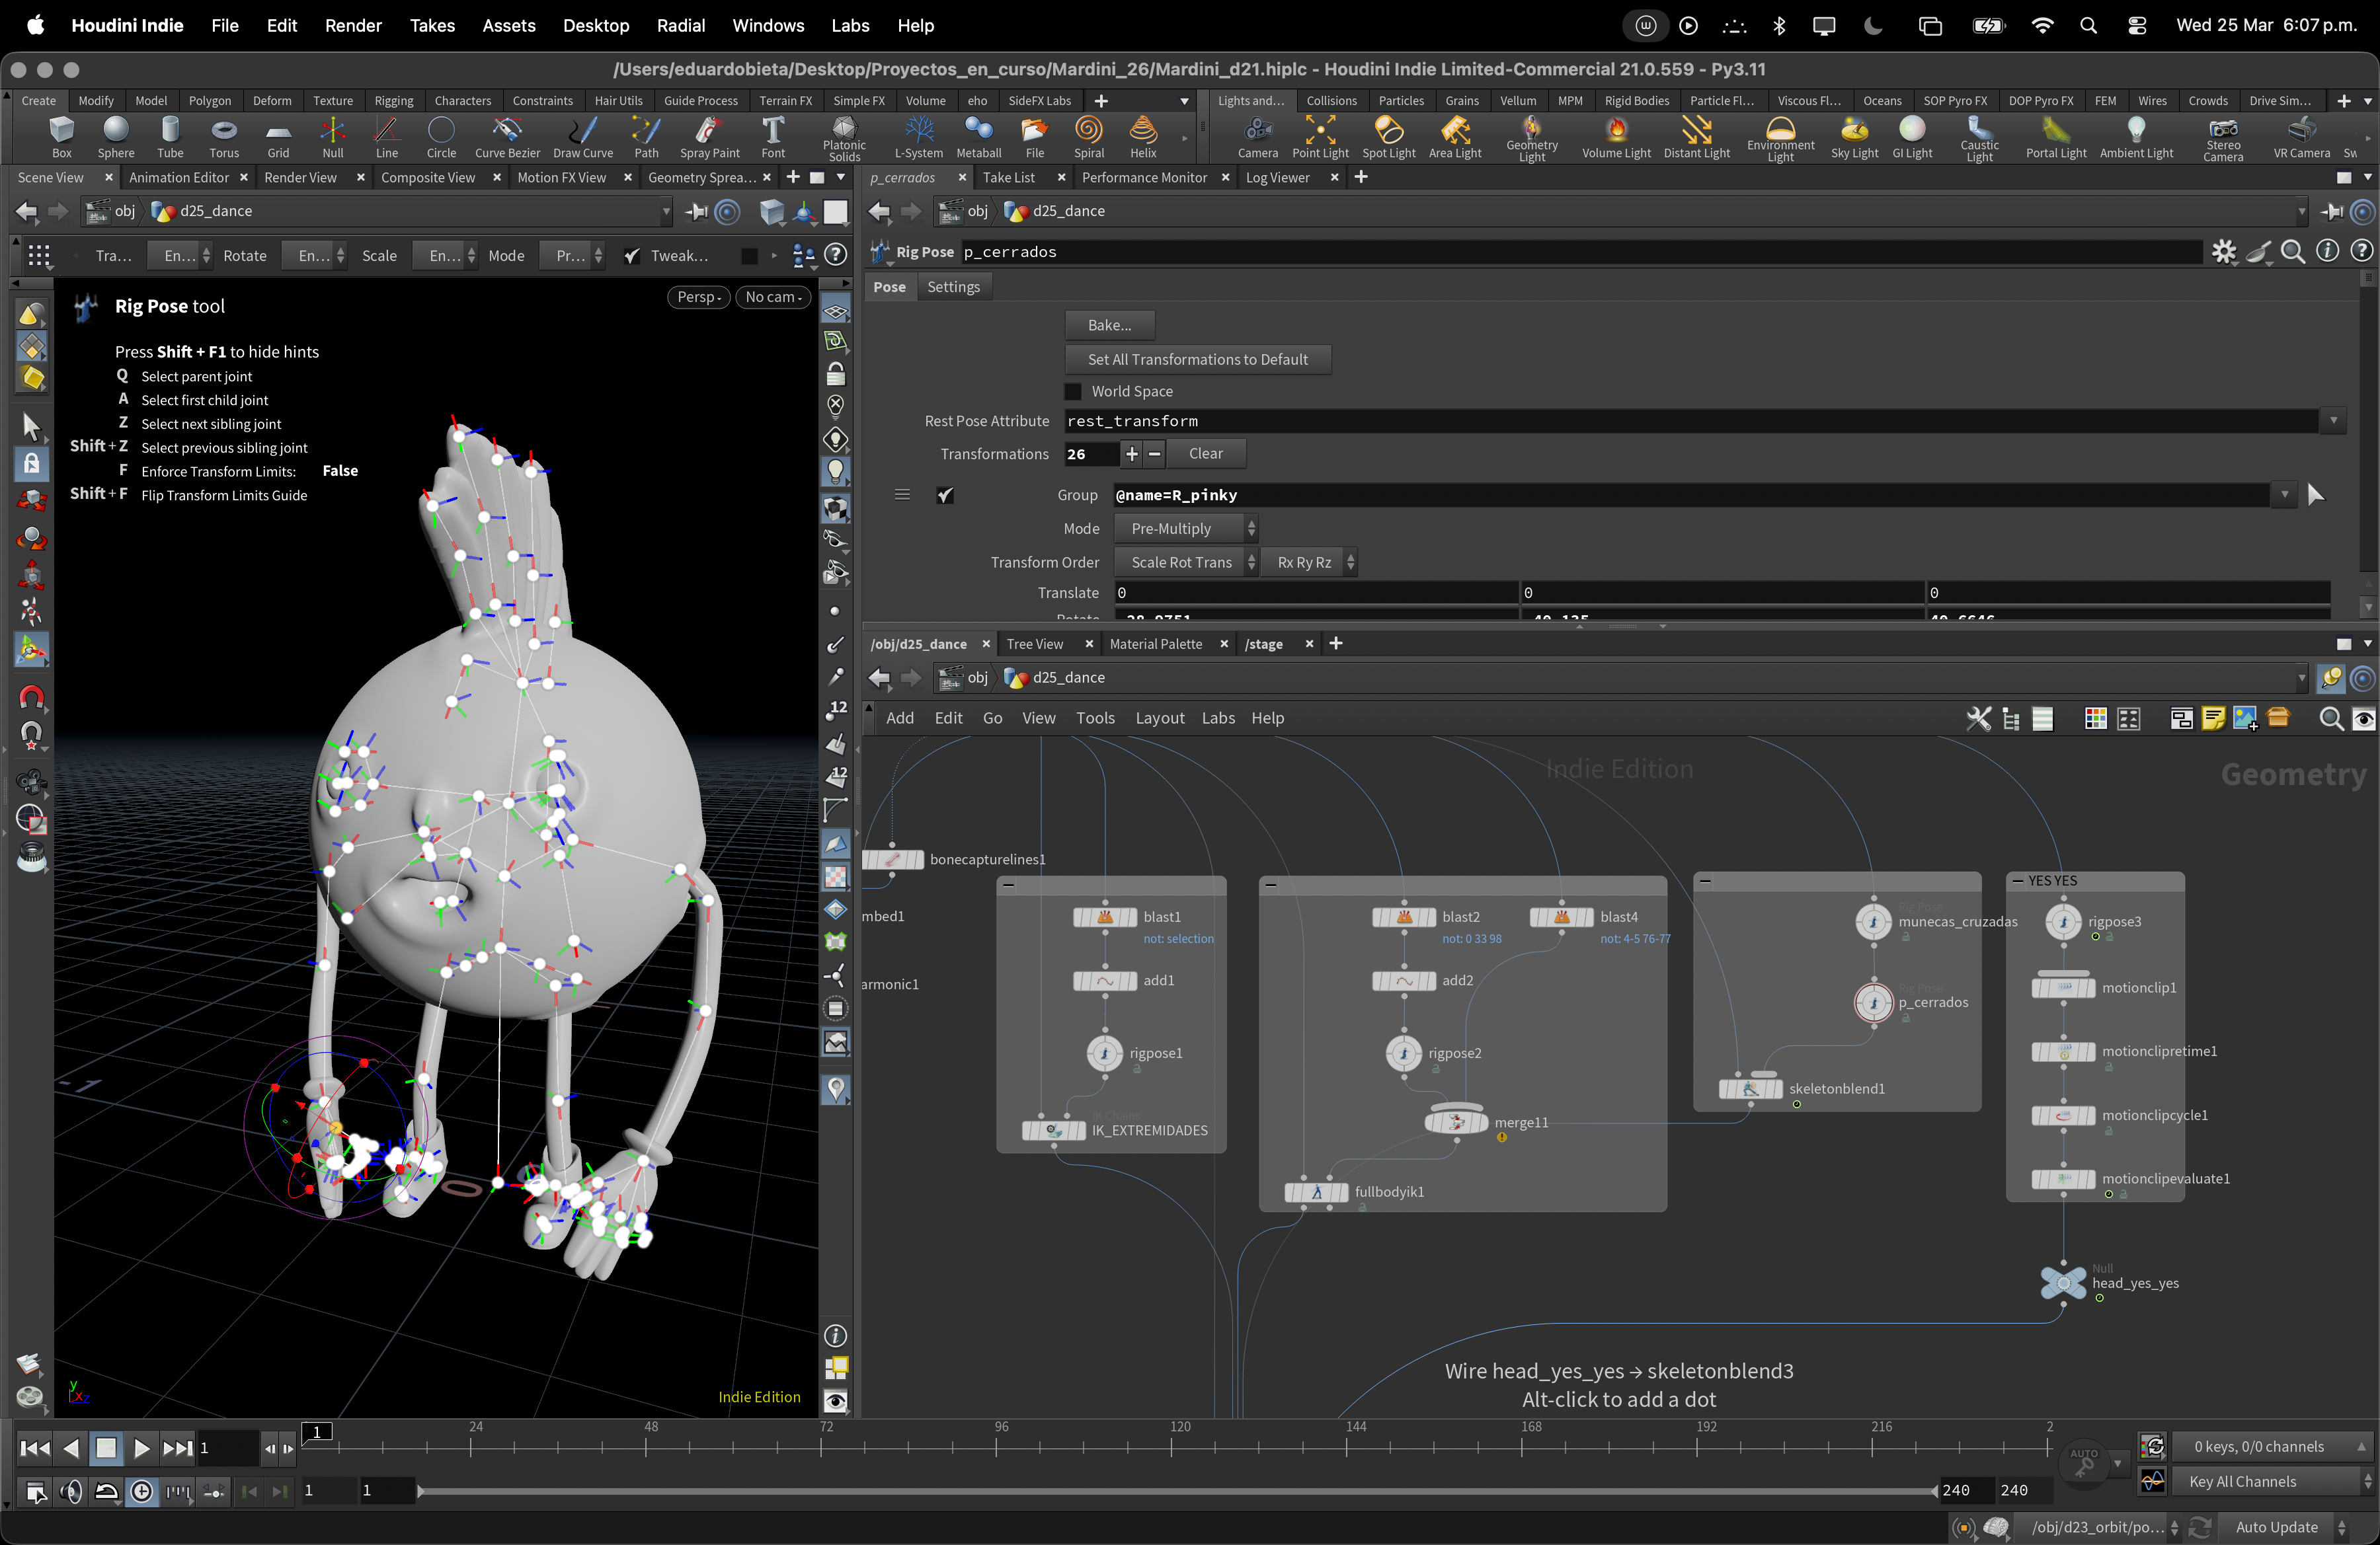Click the Bake... button
Screen dimensions: 2380x1545
click(1109, 324)
